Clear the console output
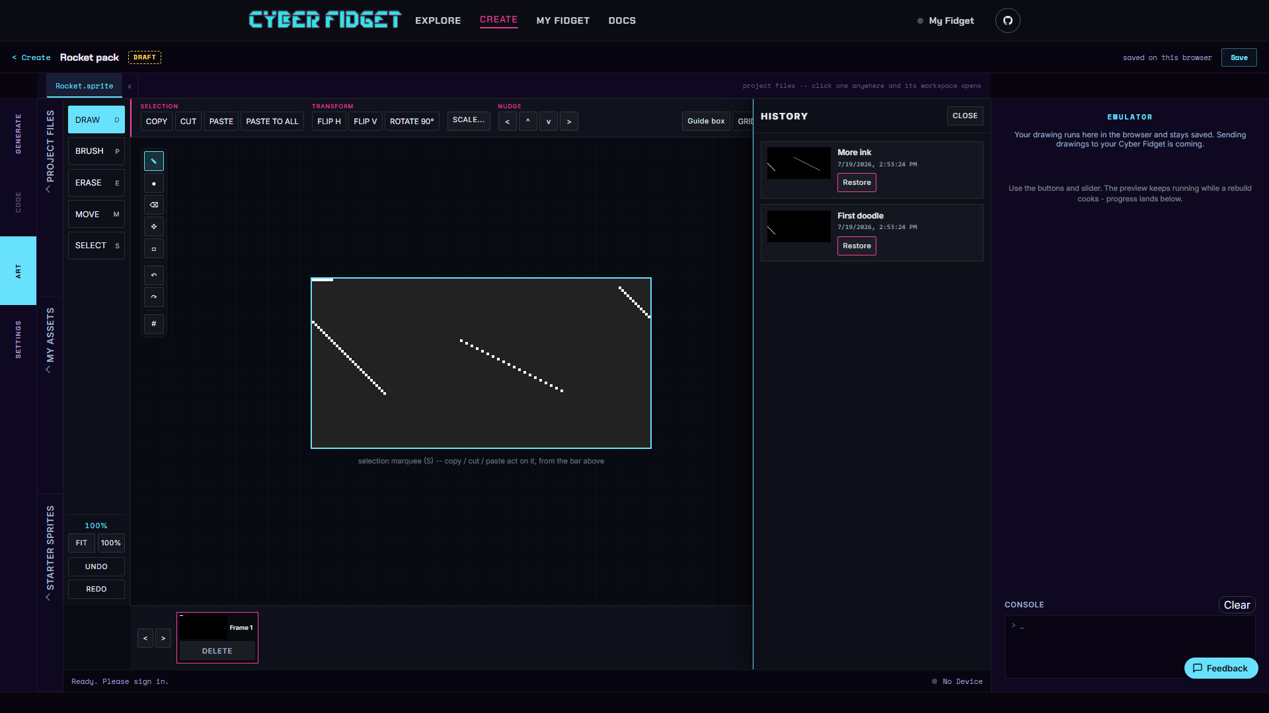The image size is (1269, 713). (1237, 605)
